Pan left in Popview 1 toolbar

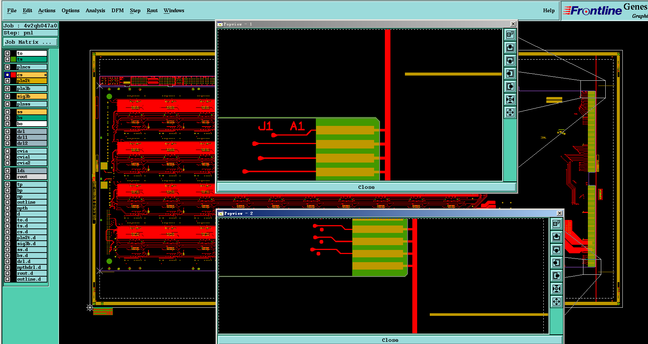[510, 73]
